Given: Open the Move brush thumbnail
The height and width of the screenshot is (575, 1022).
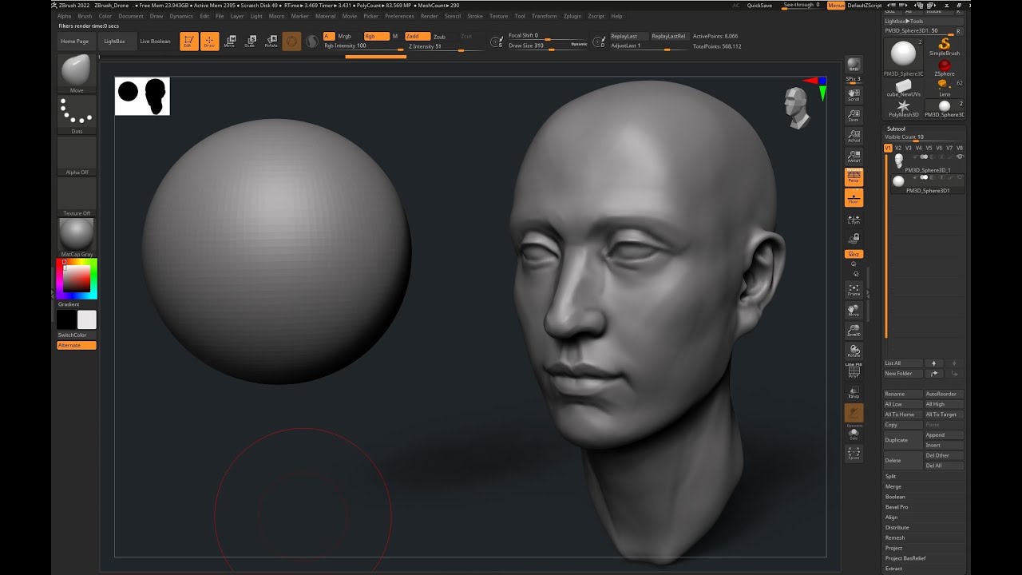Looking at the screenshot, I should (77, 72).
